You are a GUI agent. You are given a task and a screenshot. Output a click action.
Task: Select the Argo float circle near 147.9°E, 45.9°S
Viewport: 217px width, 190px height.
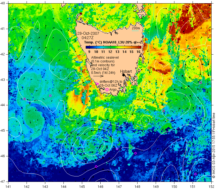(135, 153)
